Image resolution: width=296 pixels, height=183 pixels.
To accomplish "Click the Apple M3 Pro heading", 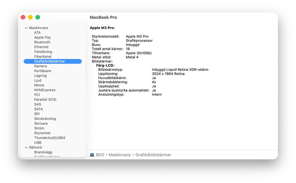I will click(102, 28).
